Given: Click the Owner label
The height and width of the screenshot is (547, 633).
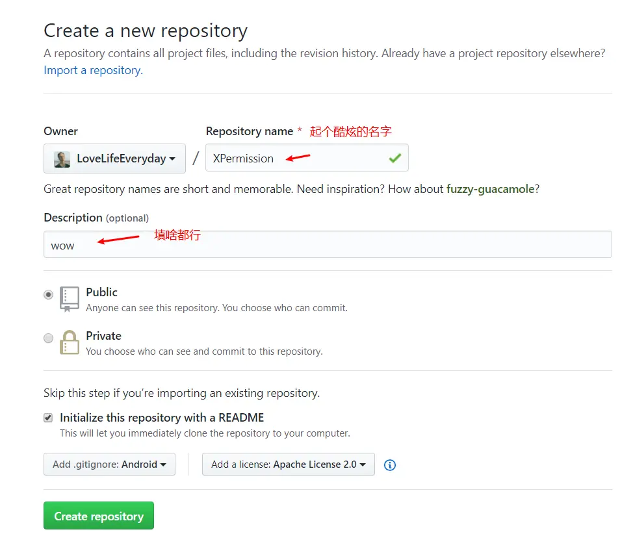Looking at the screenshot, I should [x=60, y=131].
